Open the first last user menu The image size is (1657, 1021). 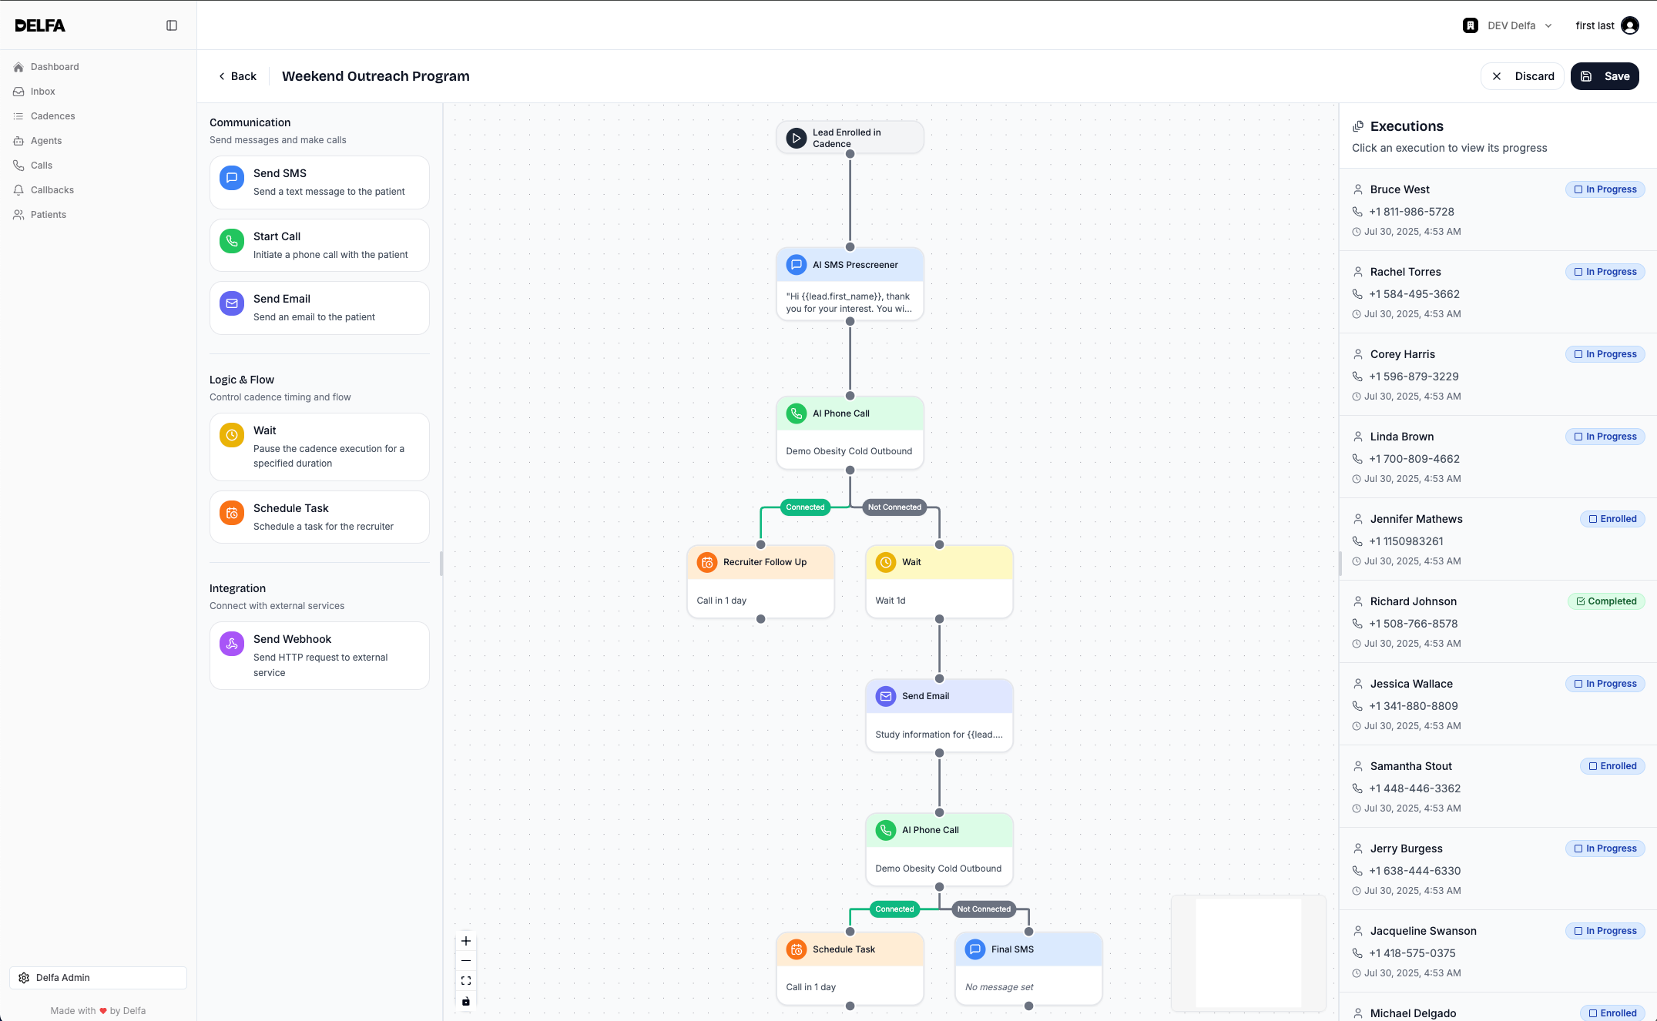pos(1606,25)
